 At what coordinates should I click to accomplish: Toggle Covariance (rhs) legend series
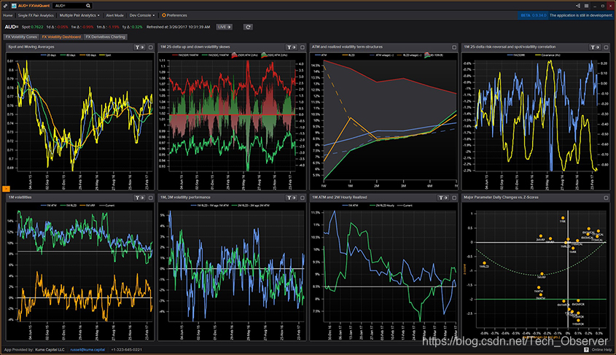tap(548, 55)
